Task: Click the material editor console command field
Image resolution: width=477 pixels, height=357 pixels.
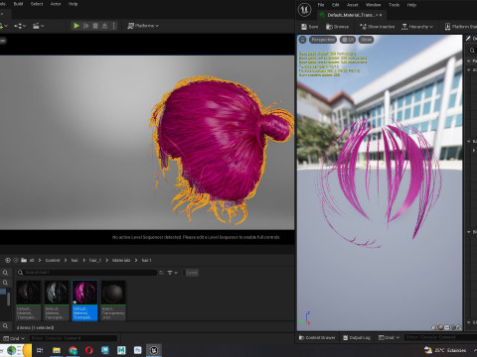Action: coord(440,337)
